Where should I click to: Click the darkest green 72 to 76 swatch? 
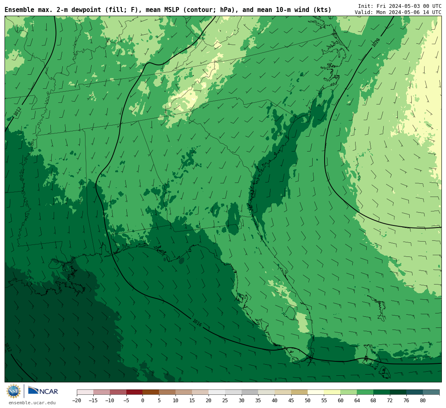(398, 392)
